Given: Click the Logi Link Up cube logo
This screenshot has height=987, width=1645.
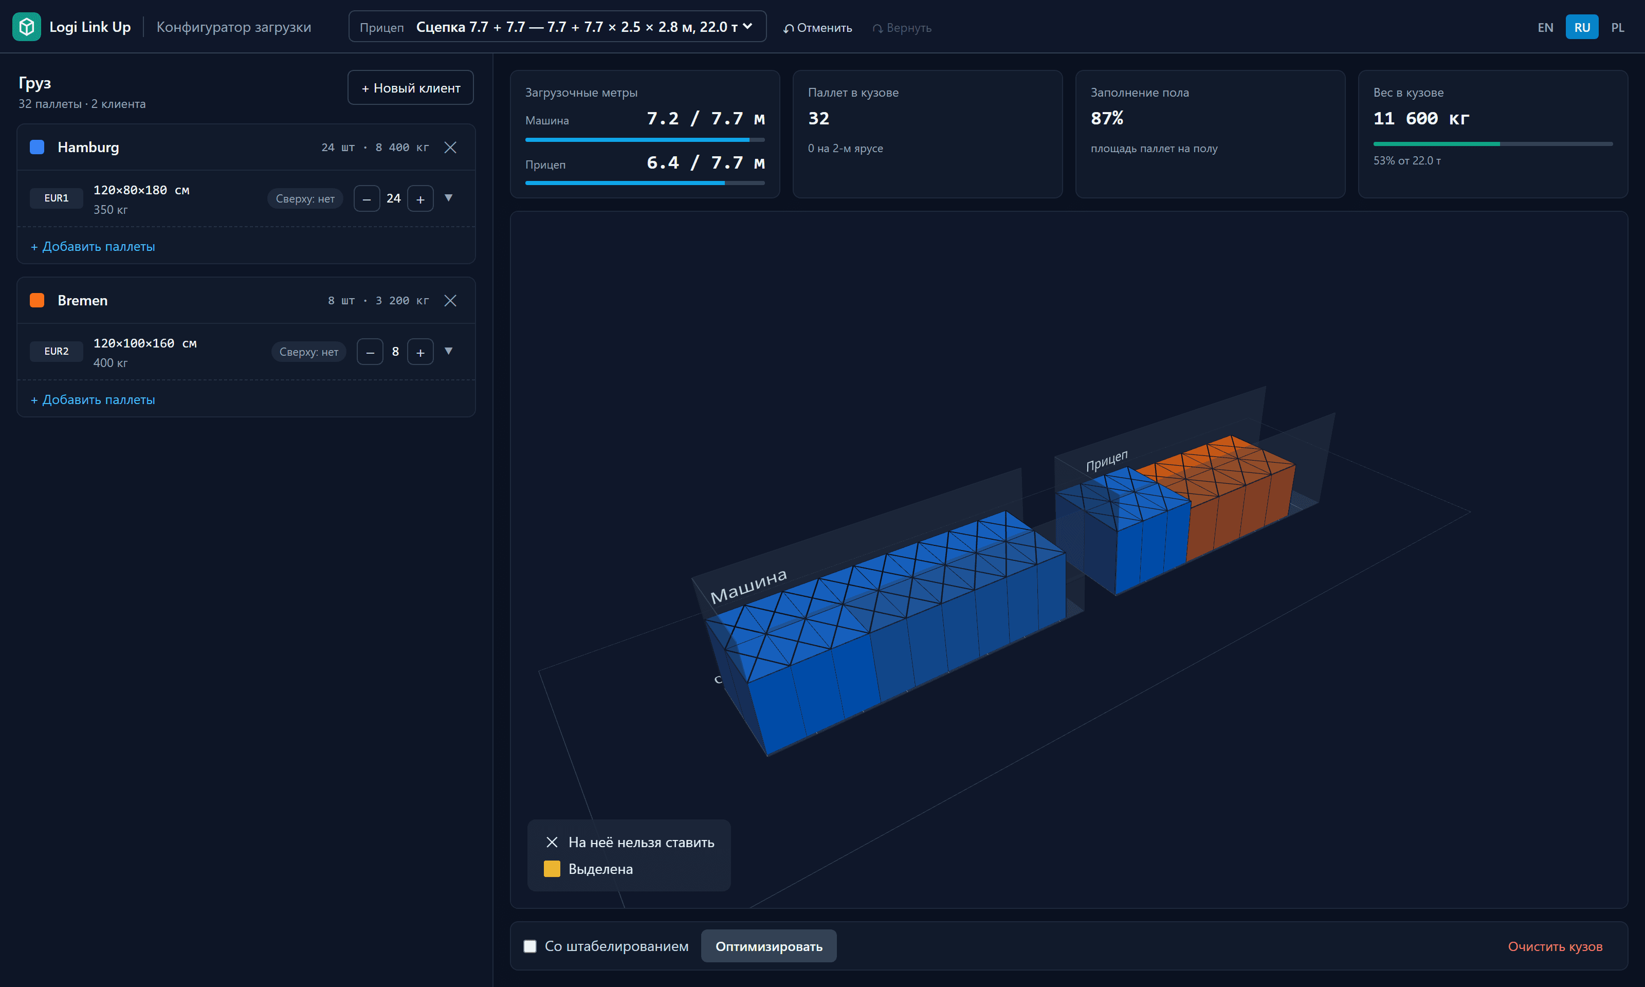Looking at the screenshot, I should pos(27,27).
